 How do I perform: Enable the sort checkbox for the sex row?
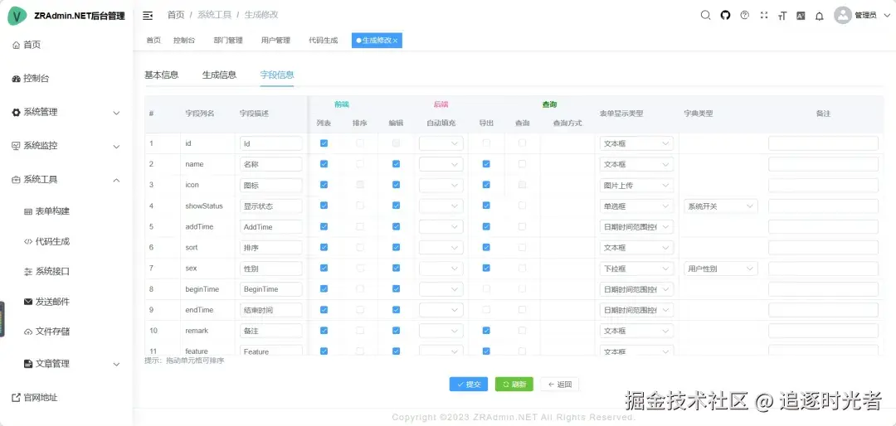[360, 268]
